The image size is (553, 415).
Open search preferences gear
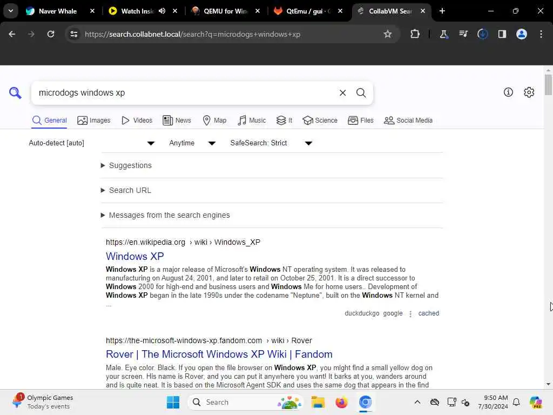(529, 92)
